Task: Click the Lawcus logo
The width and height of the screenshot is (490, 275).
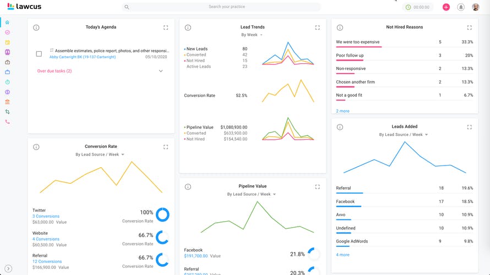Action: [24, 6]
